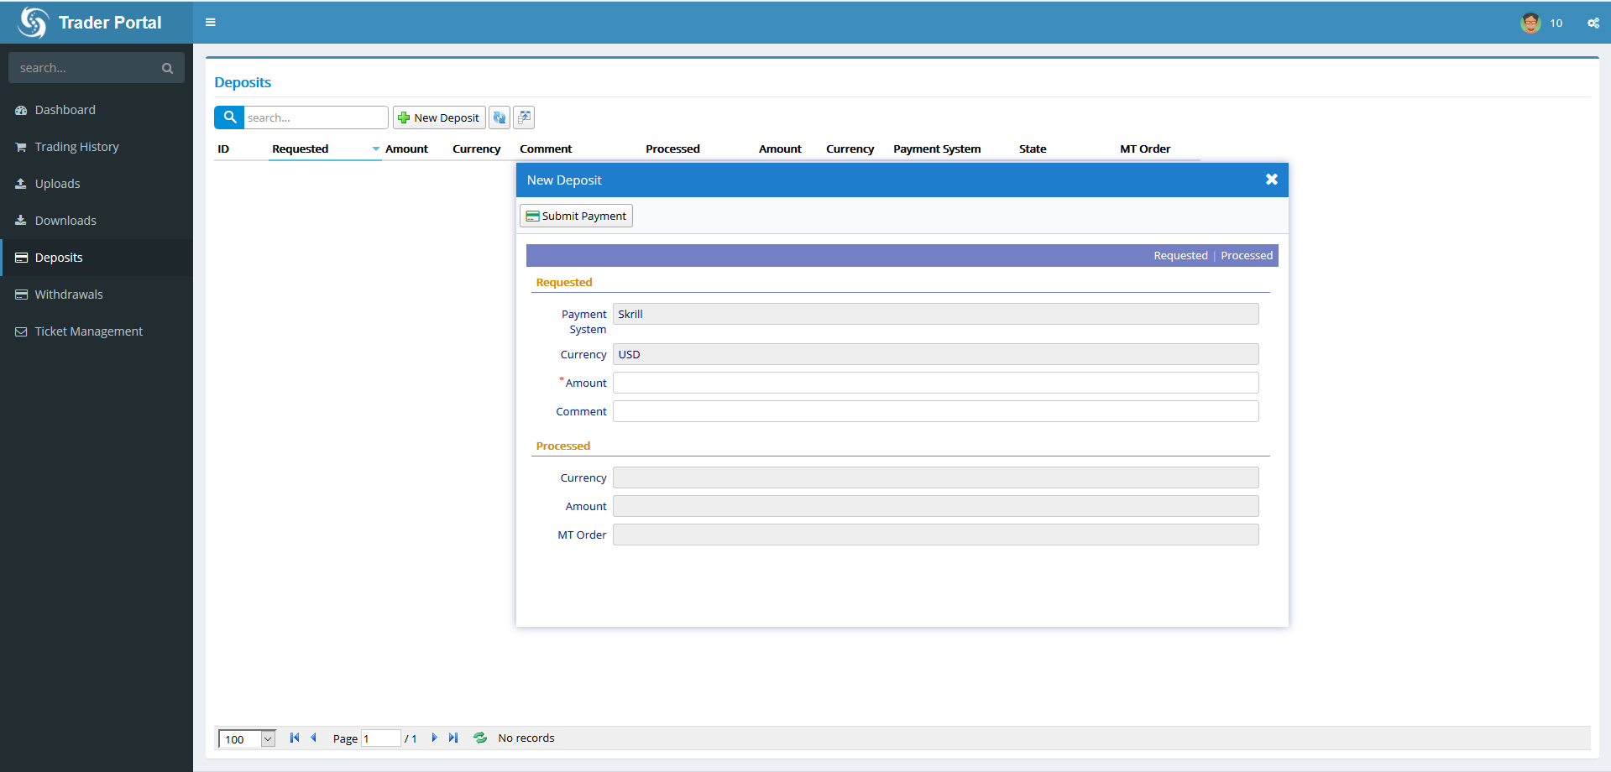Click the blue refresh icon beside New Deposit
This screenshot has height=772, width=1611.
[x=500, y=117]
